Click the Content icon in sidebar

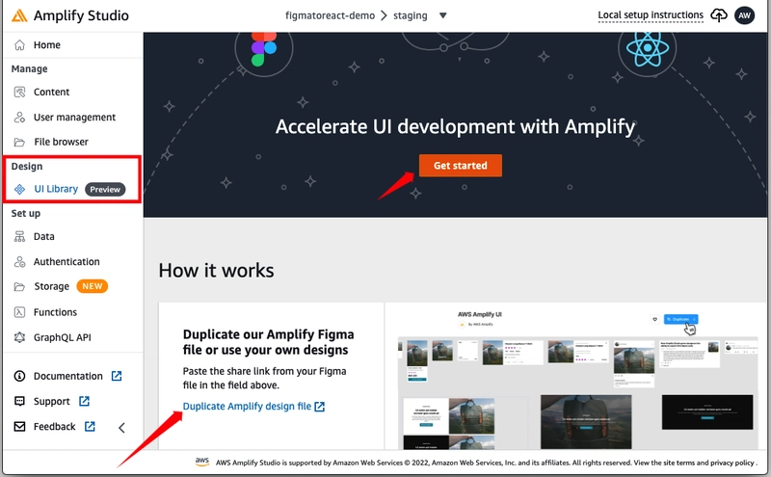[x=19, y=92]
